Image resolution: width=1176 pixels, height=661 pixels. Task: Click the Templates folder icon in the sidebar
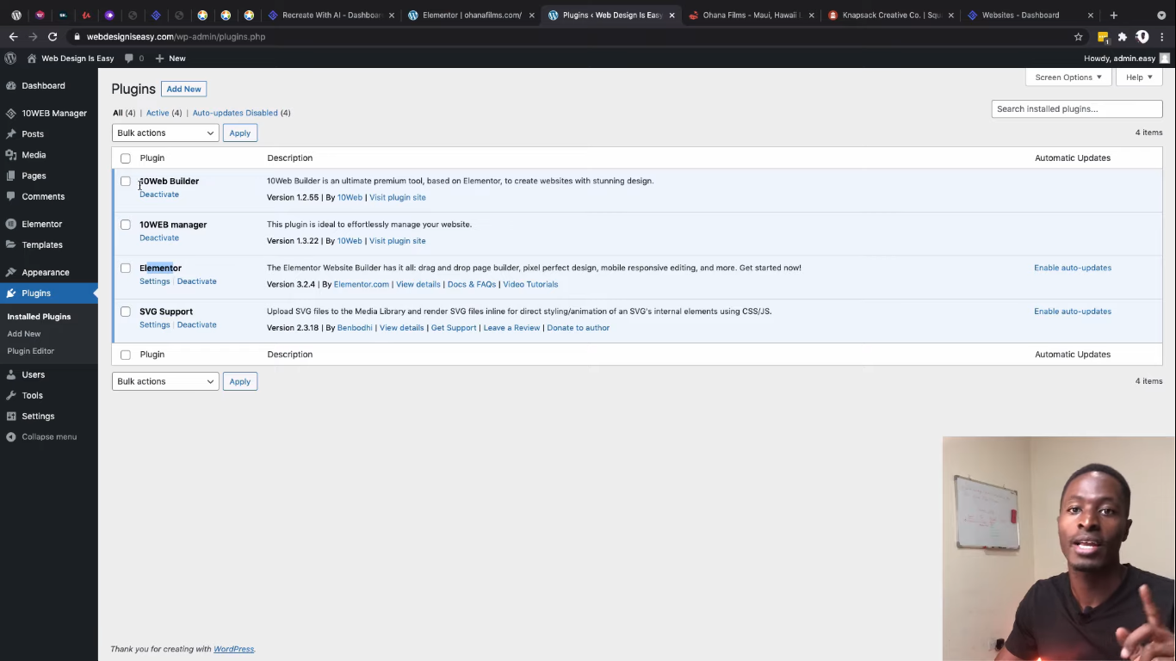(x=10, y=244)
